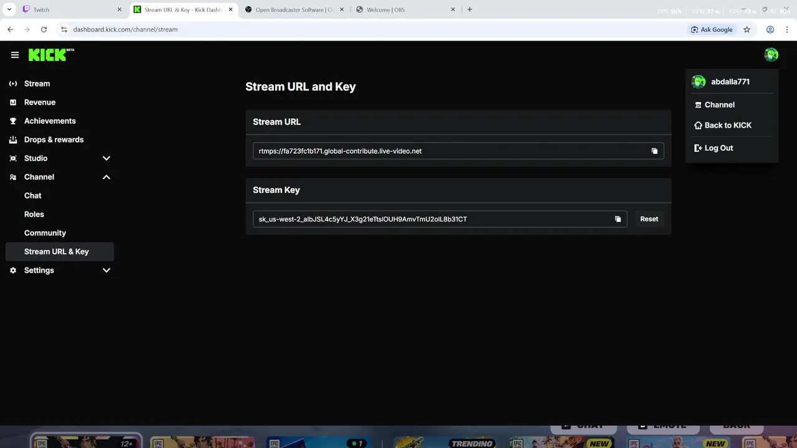The height and width of the screenshot is (448, 797).
Task: Open the hamburger menu beside KICK logo
Action: 15,55
